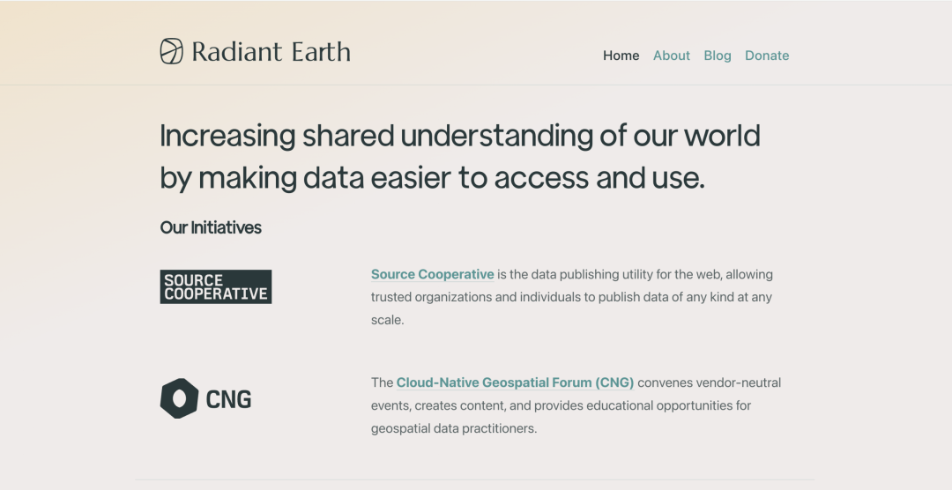The width and height of the screenshot is (952, 490).
Task: Click the CNG hexagon logo icon
Action: (179, 398)
